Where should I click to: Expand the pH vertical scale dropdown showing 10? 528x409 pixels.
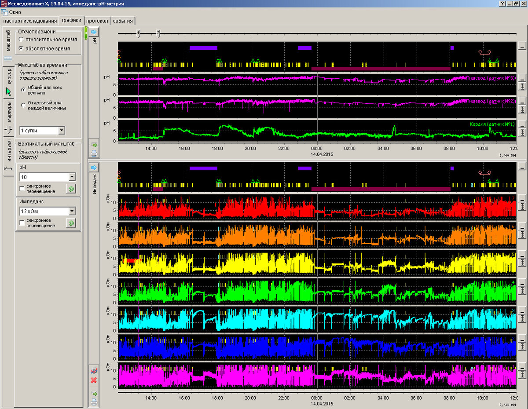(x=72, y=177)
